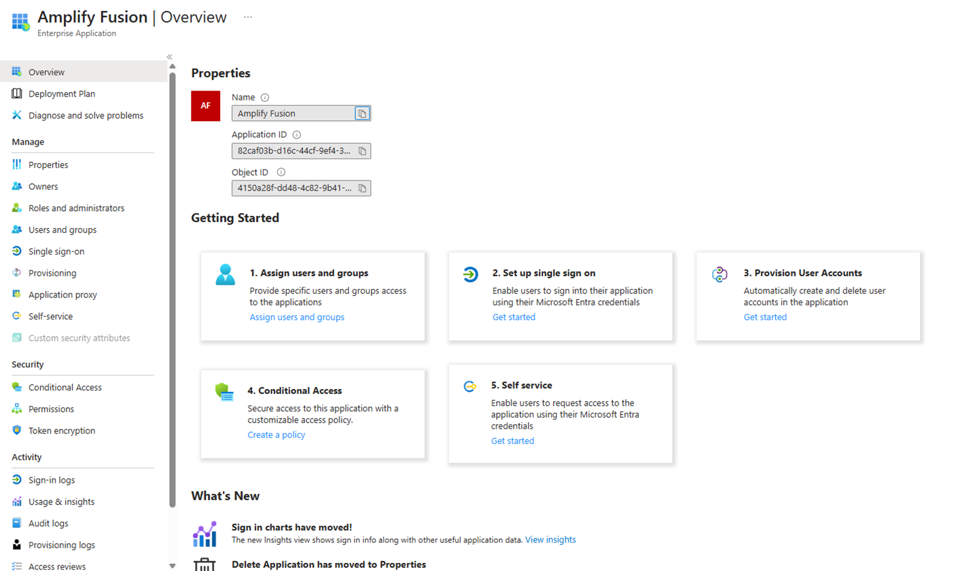The image size is (953, 571).
Task: Click the Delete Application trash icon
Action: [x=204, y=565]
